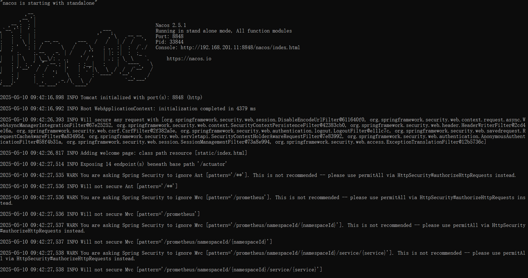This screenshot has height=278, width=528.
Task: Click the Root WebApplicationContext log line
Action: (x=128, y=109)
